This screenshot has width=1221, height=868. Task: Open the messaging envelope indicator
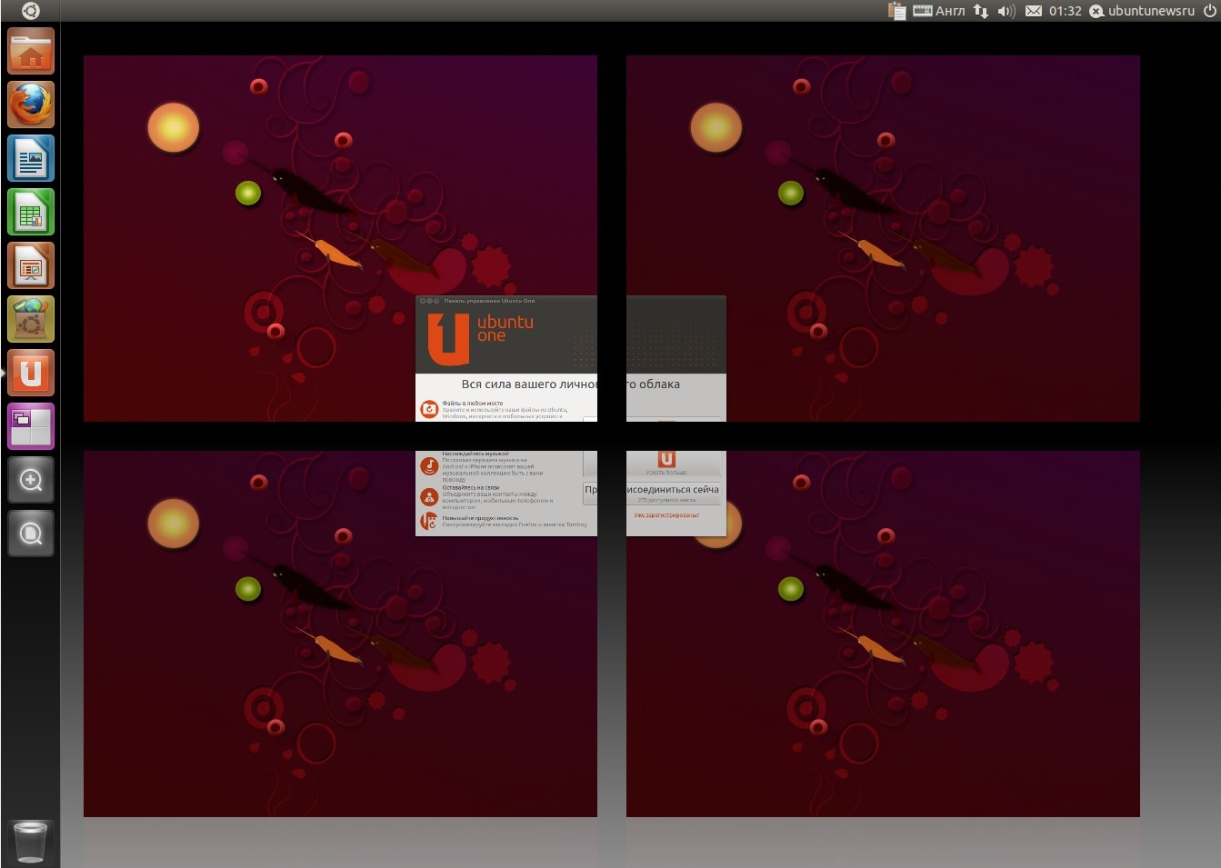[1034, 11]
